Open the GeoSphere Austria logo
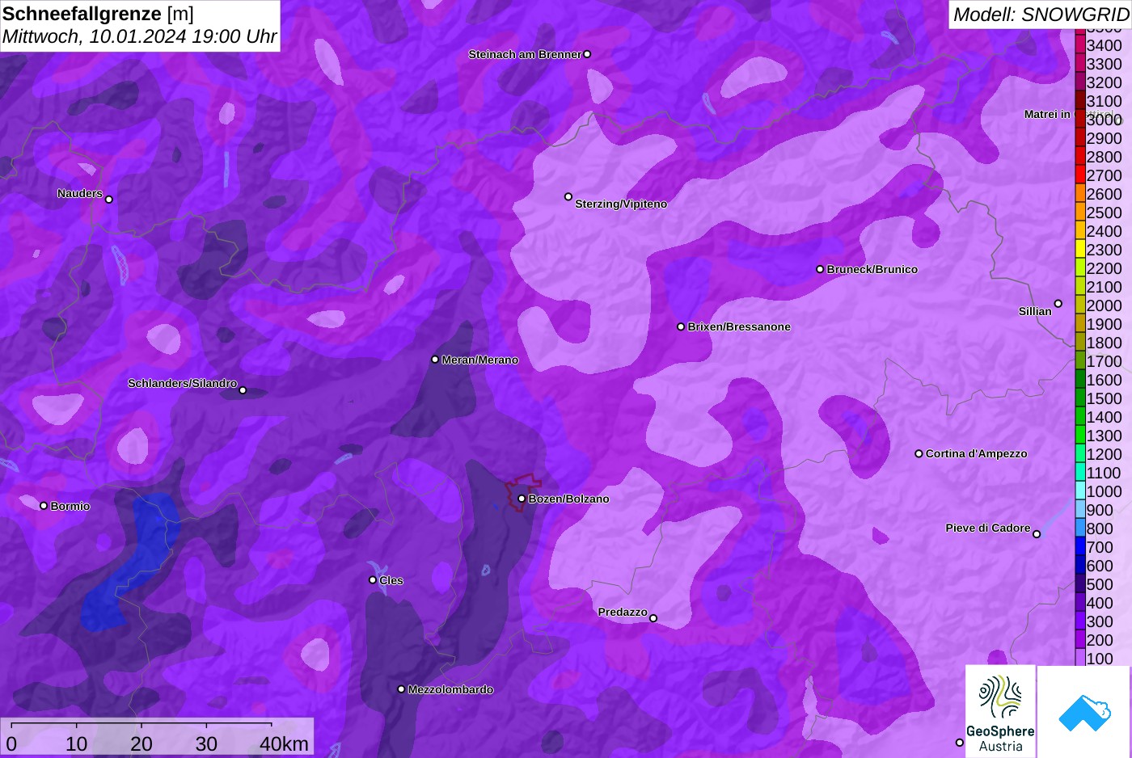Screen dimensions: 1132x758 (1000, 711)
